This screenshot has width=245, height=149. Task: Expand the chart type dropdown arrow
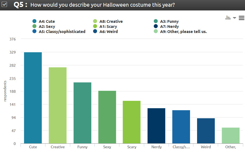pyautogui.click(x=234, y=18)
